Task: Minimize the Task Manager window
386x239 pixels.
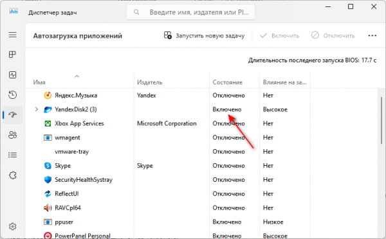Action: (328, 6)
